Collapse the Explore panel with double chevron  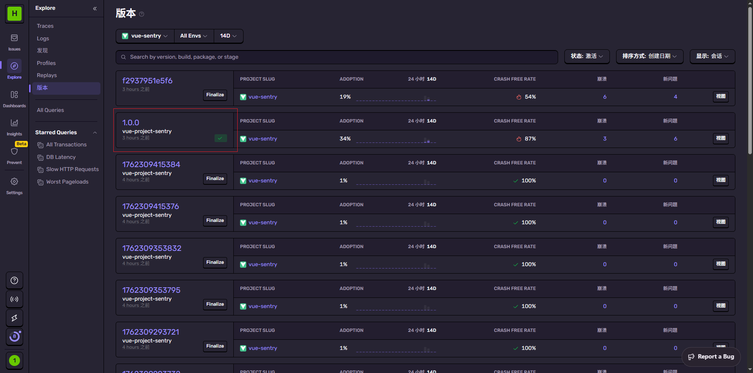[x=95, y=8]
